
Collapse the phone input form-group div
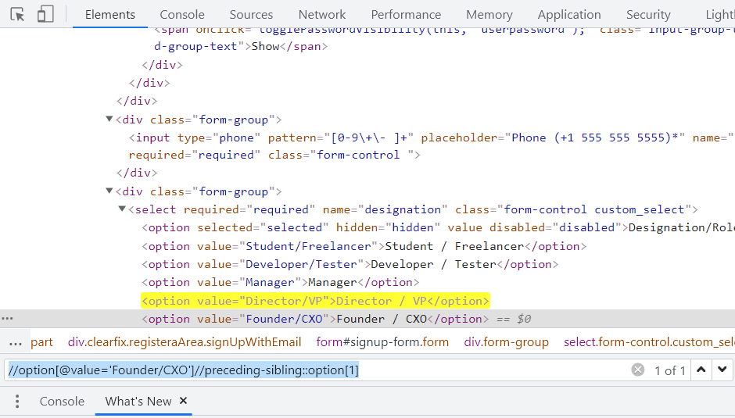click(109, 119)
